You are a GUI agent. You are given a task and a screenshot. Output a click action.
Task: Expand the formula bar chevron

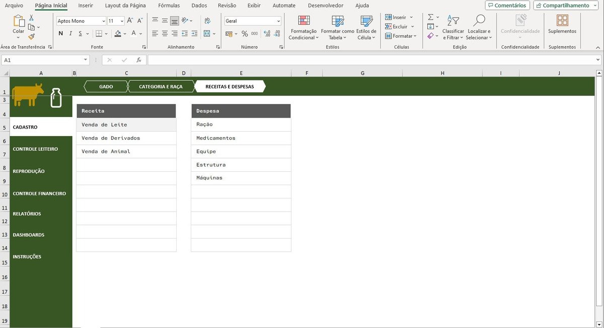(598, 60)
